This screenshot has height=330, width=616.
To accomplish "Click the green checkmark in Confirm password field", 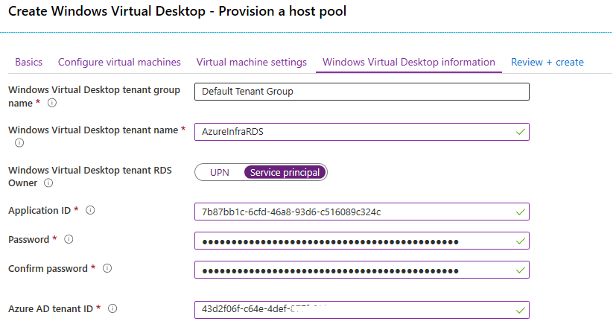I will coord(521,270).
